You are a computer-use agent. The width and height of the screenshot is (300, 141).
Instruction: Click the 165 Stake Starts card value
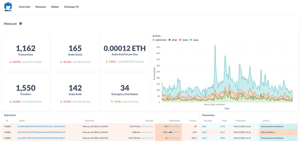tap(75, 48)
